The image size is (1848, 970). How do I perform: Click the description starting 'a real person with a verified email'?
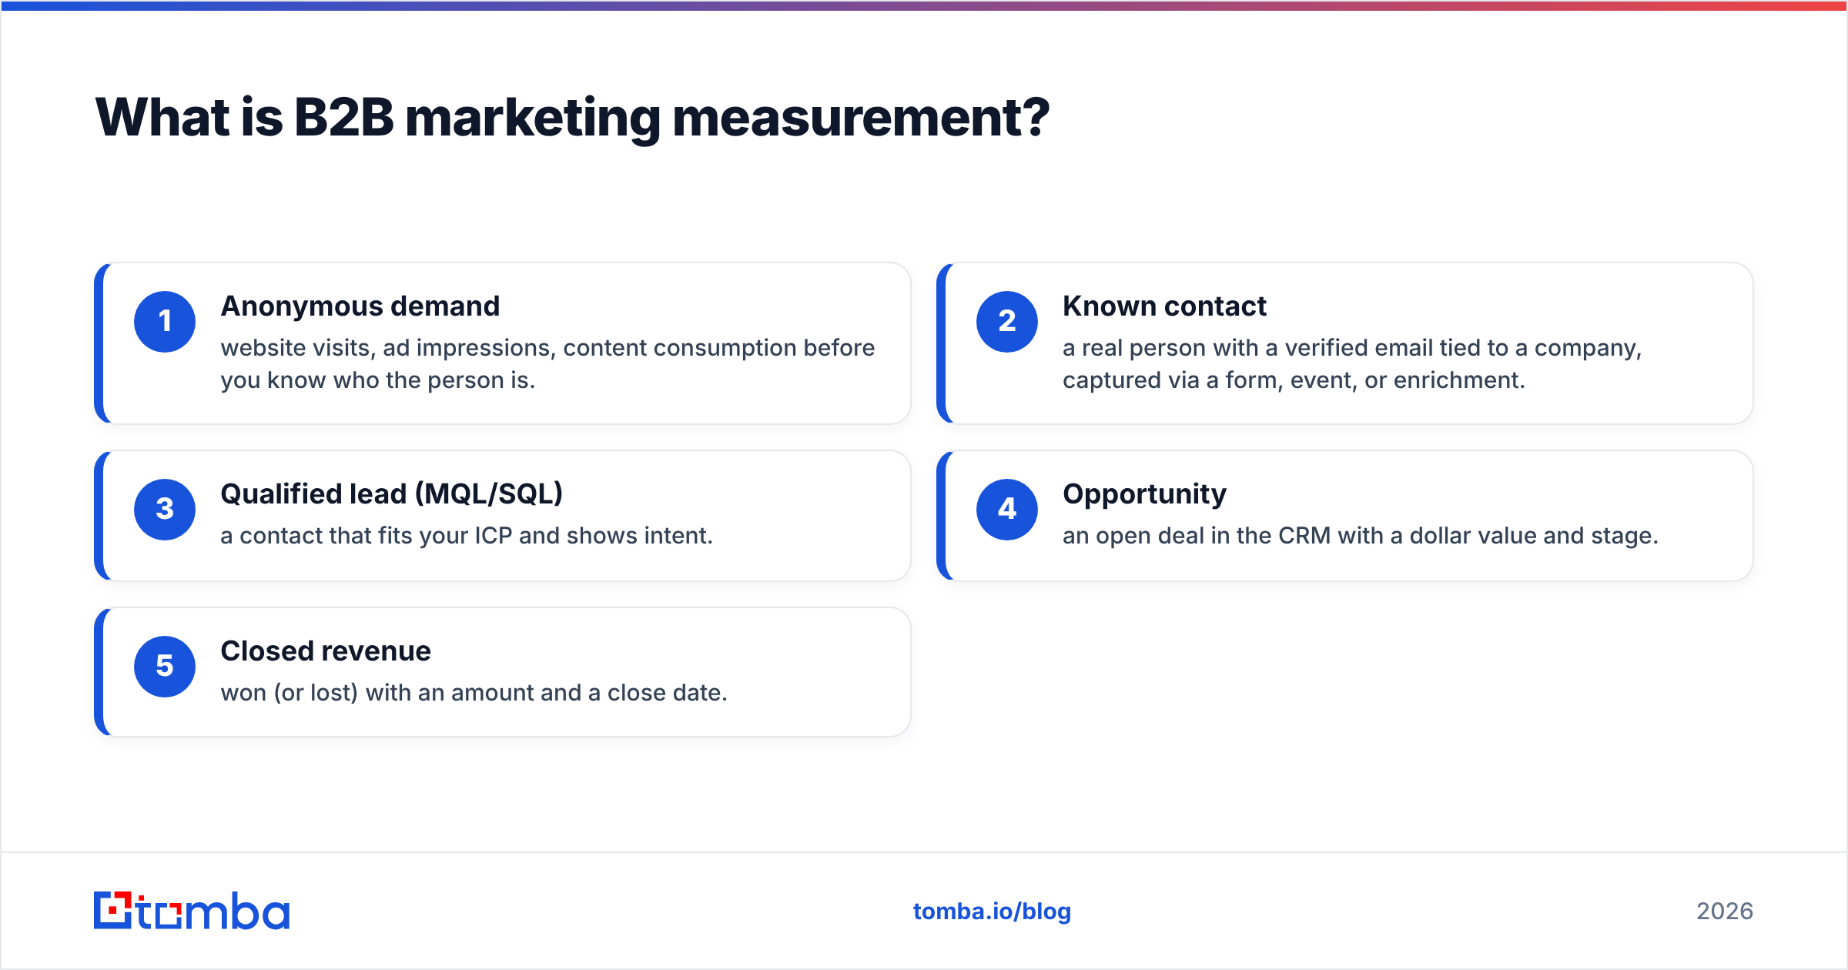pyautogui.click(x=1352, y=364)
